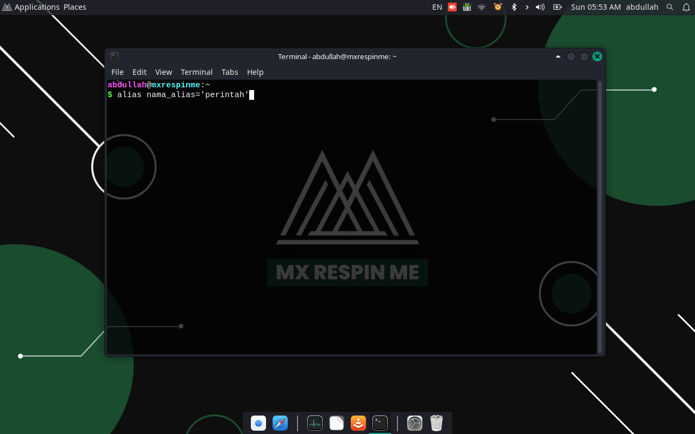Open the mail app in the dock
The image size is (695, 434).
258,423
